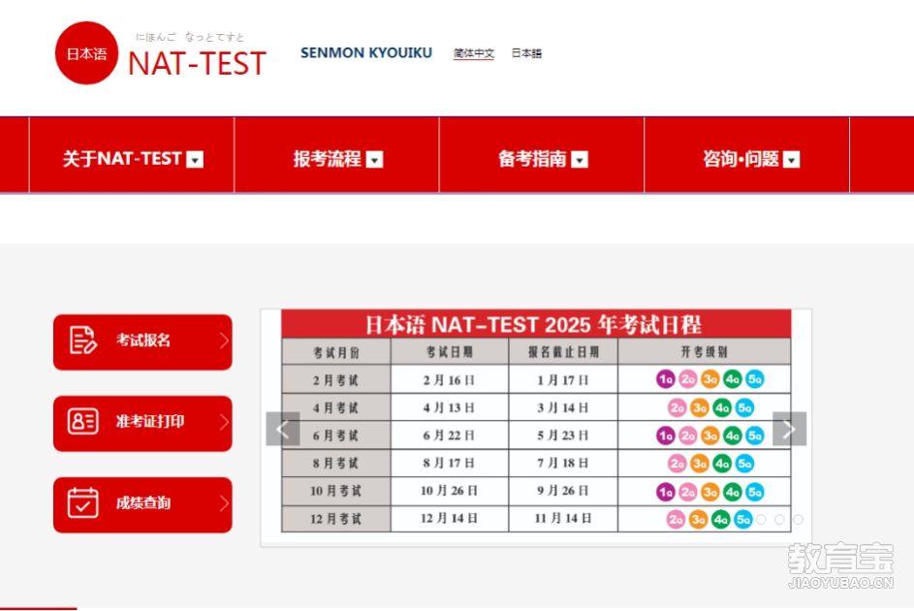Click the 3Q level badge in 8月考试 row
Image resolution: width=914 pixels, height=611 pixels.
[700, 464]
